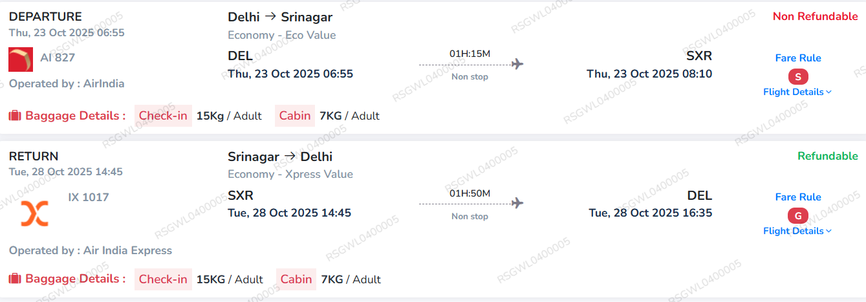The height and width of the screenshot is (302, 866).
Task: Open Fare Rule for Srinagar to Delhi
Action: click(x=798, y=197)
